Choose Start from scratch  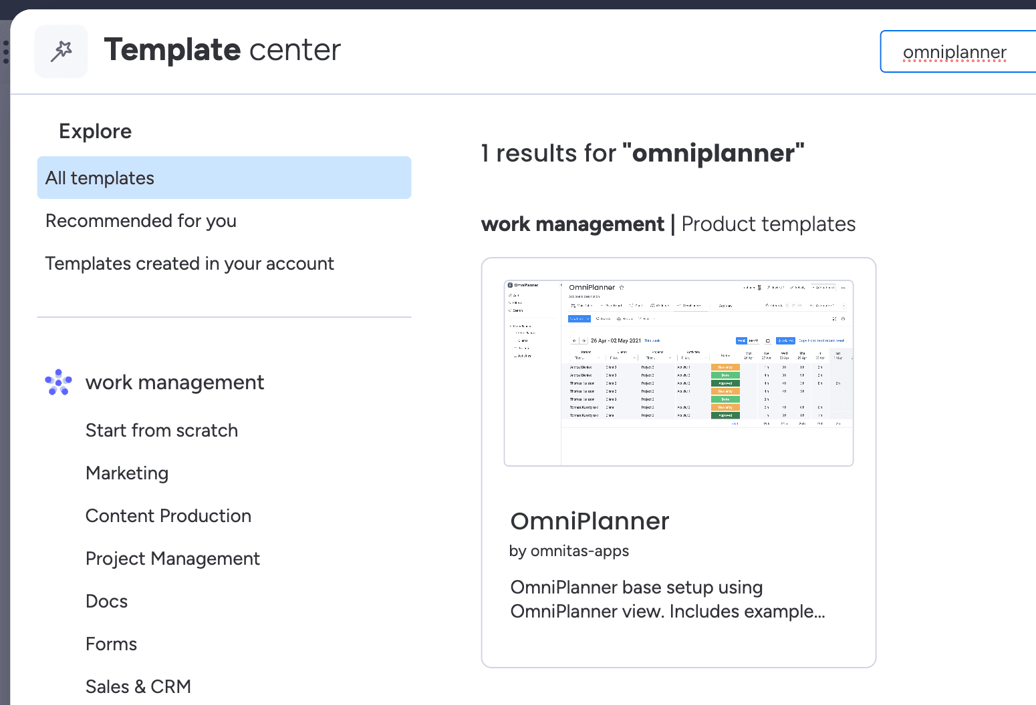point(162,431)
